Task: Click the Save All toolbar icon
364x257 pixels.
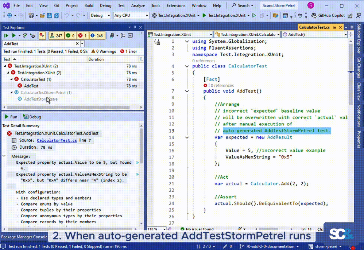Action: (x=57, y=16)
